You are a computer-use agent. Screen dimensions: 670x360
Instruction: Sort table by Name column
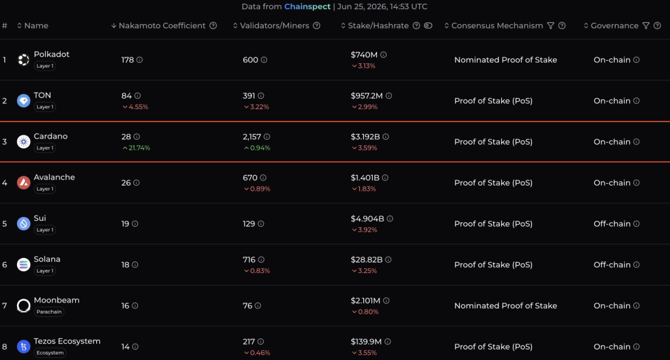pyautogui.click(x=33, y=25)
